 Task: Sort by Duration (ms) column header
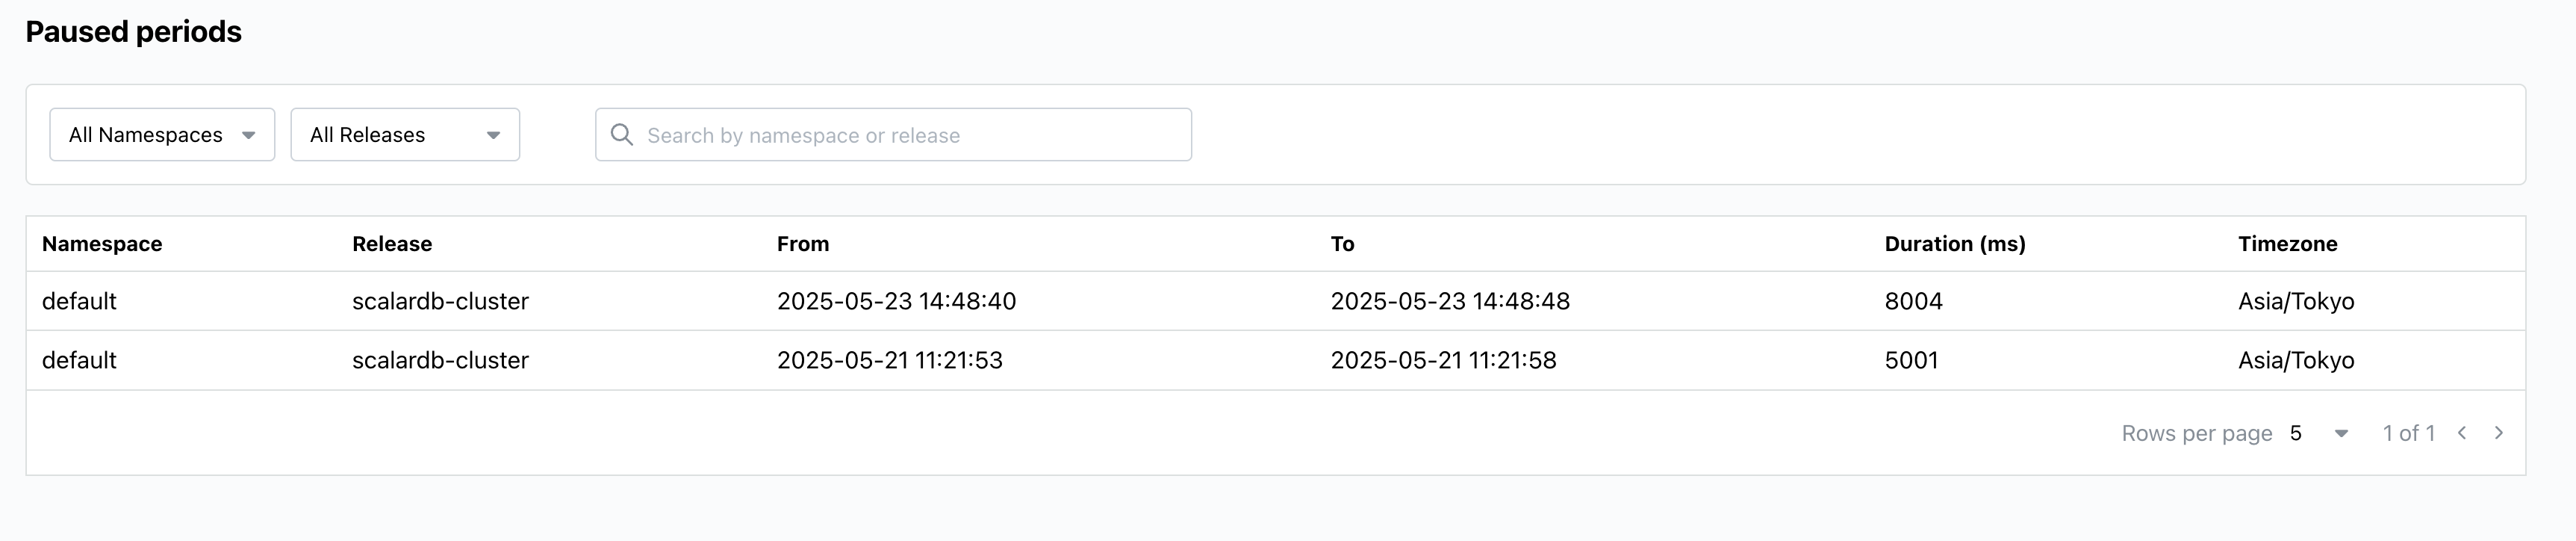click(x=1955, y=244)
